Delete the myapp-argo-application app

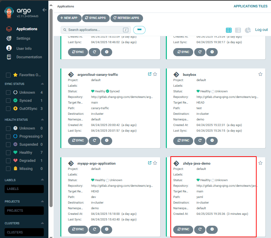click(x=107, y=229)
